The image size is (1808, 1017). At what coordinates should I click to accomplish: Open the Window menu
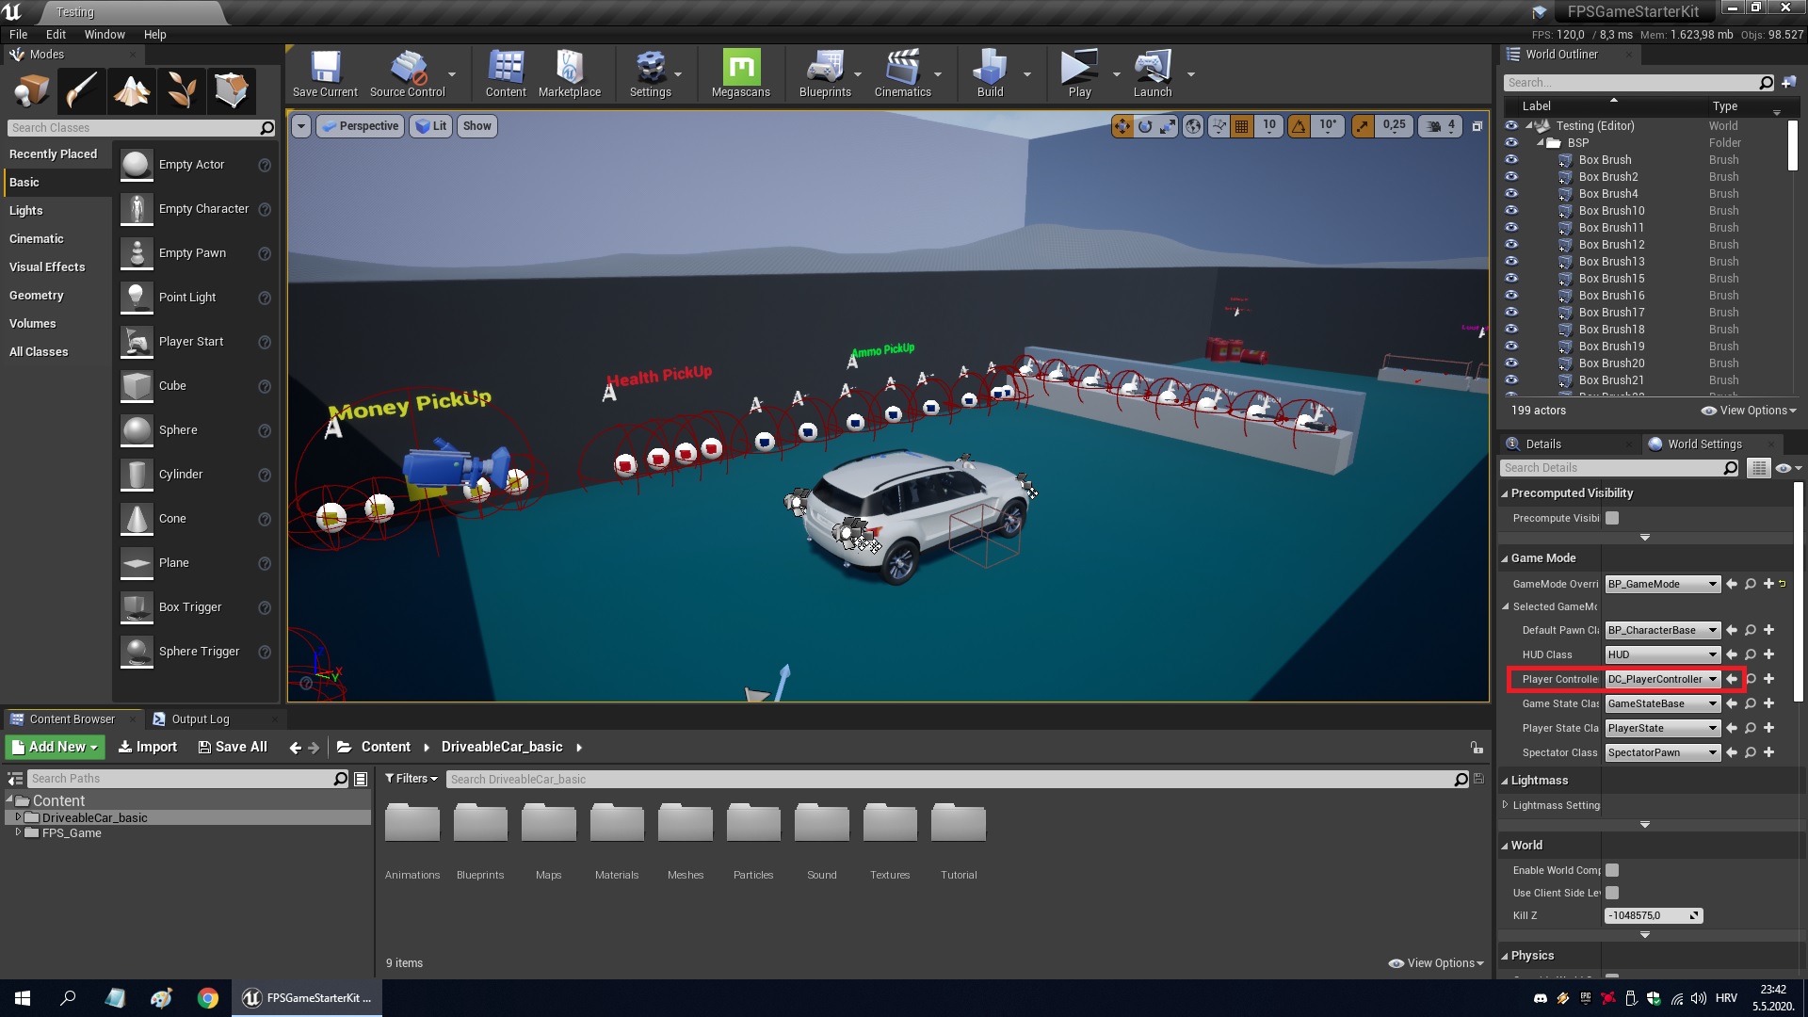click(105, 34)
